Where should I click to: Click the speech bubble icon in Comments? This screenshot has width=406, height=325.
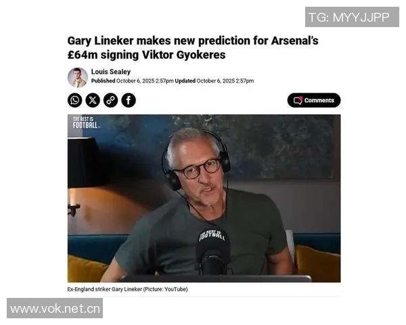click(x=298, y=100)
